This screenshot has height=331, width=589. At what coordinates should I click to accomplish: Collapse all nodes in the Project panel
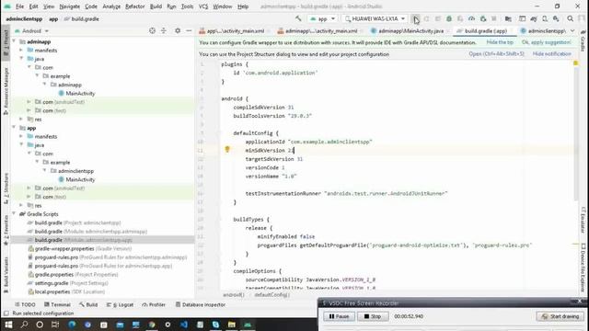tap(164, 30)
